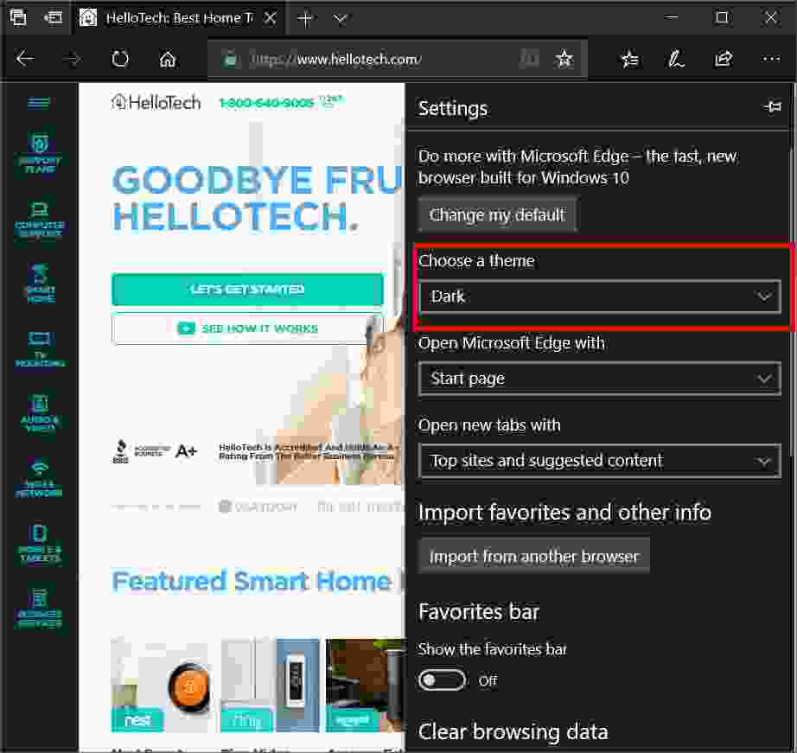Open the Settings and more ellipsis menu
This screenshot has width=797, height=753.
[770, 59]
